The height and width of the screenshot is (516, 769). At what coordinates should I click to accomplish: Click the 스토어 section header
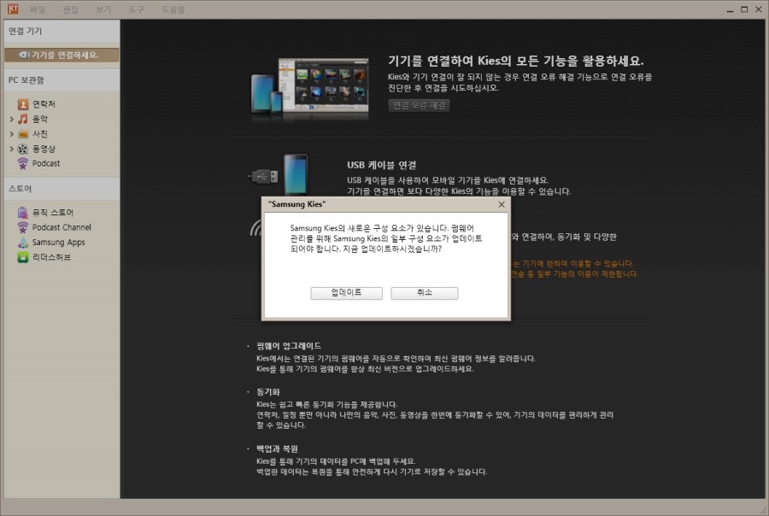pos(62,188)
